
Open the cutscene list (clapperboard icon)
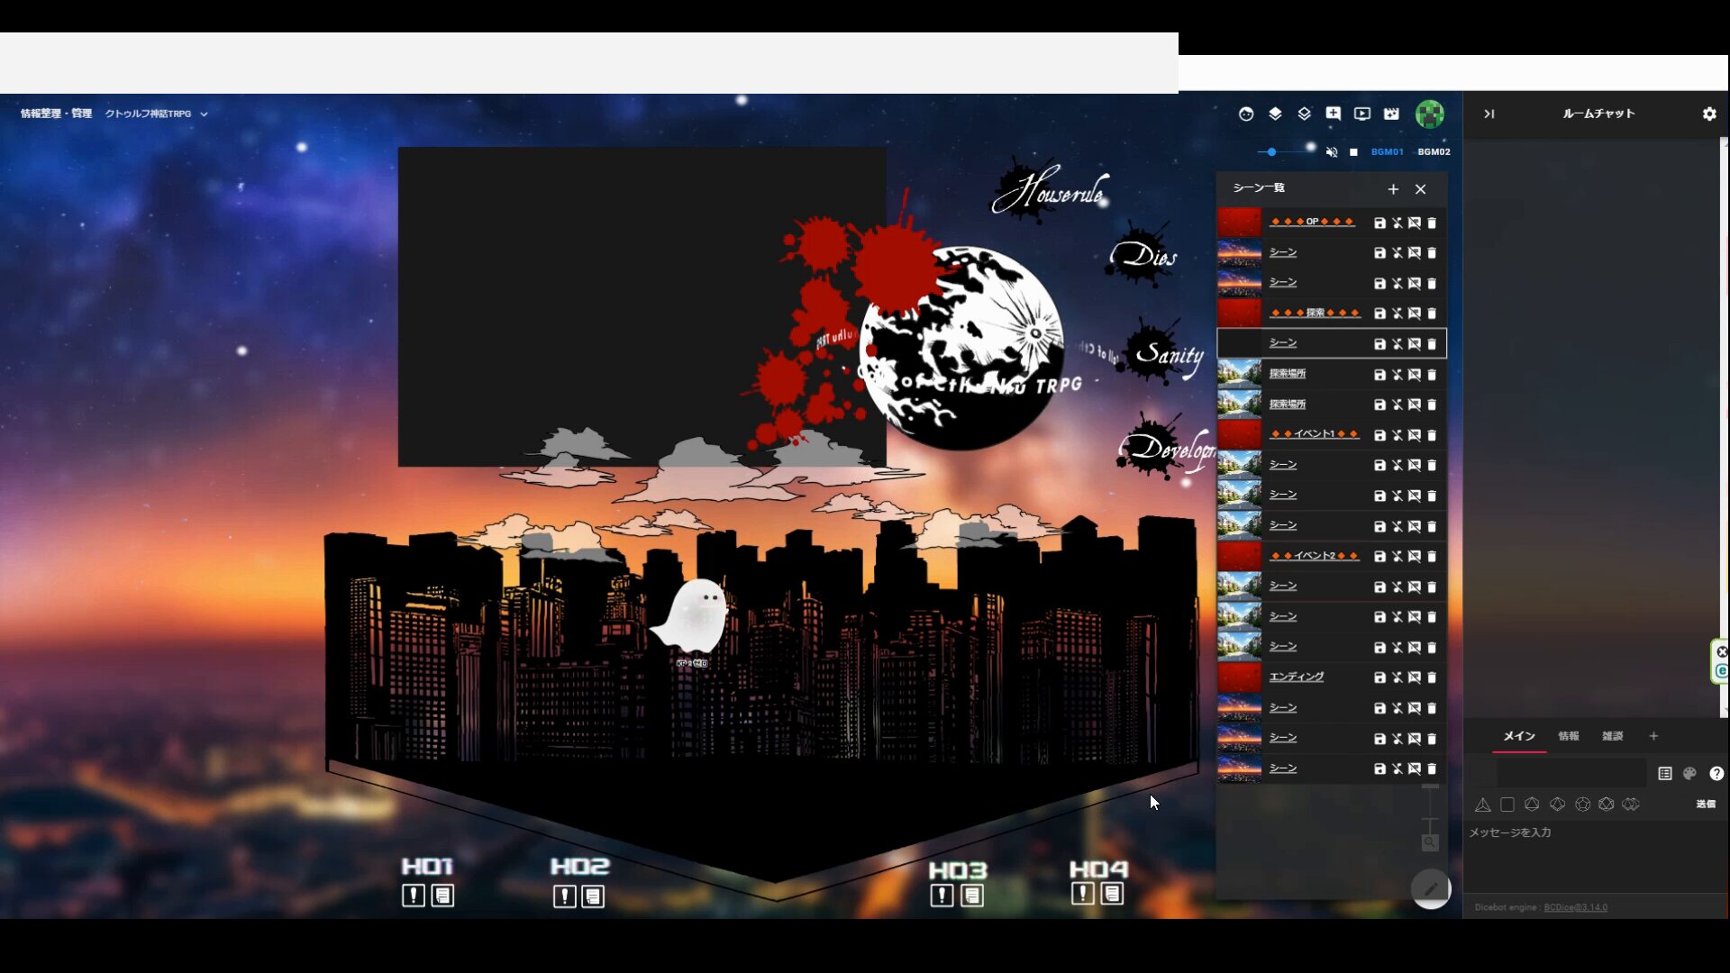[x=1391, y=114]
